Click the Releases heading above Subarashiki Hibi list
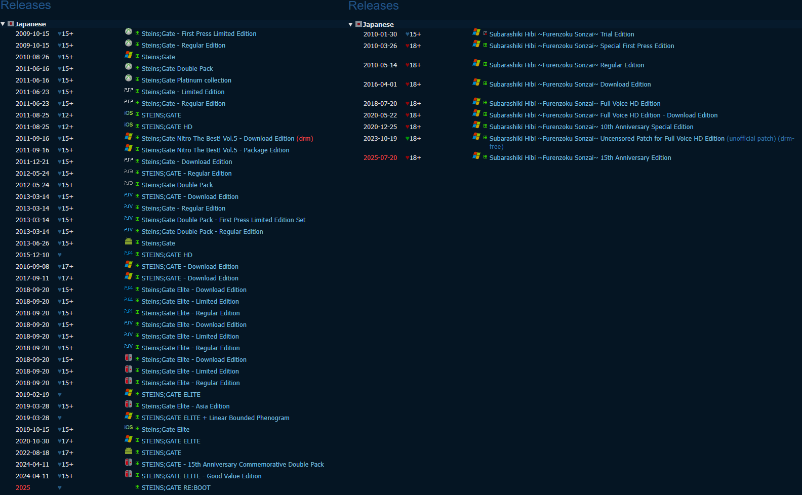The image size is (802, 495). point(374,6)
